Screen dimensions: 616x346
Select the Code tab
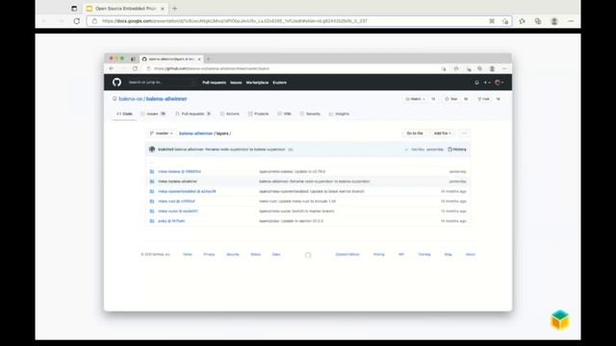(124, 113)
